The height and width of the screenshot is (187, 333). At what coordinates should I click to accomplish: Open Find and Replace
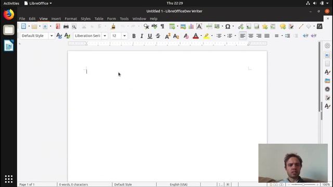(x=146, y=26)
